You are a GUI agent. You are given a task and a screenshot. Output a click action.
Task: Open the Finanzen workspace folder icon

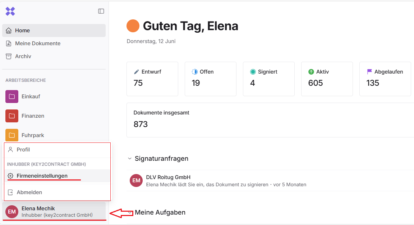[x=12, y=116]
